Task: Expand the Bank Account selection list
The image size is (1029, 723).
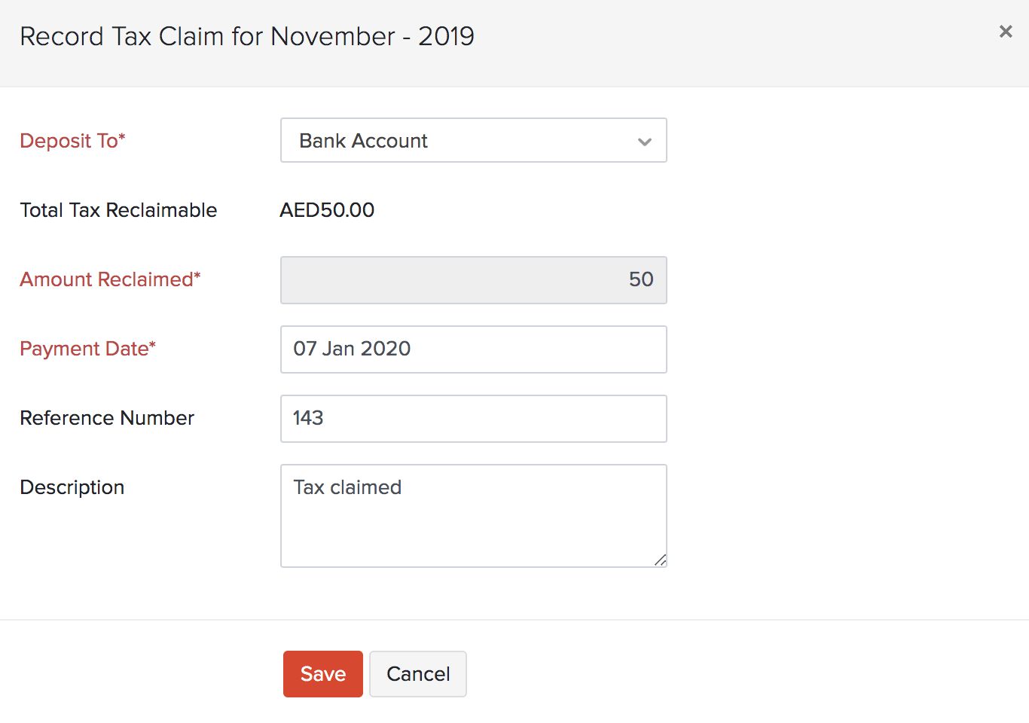Action: 473,140
